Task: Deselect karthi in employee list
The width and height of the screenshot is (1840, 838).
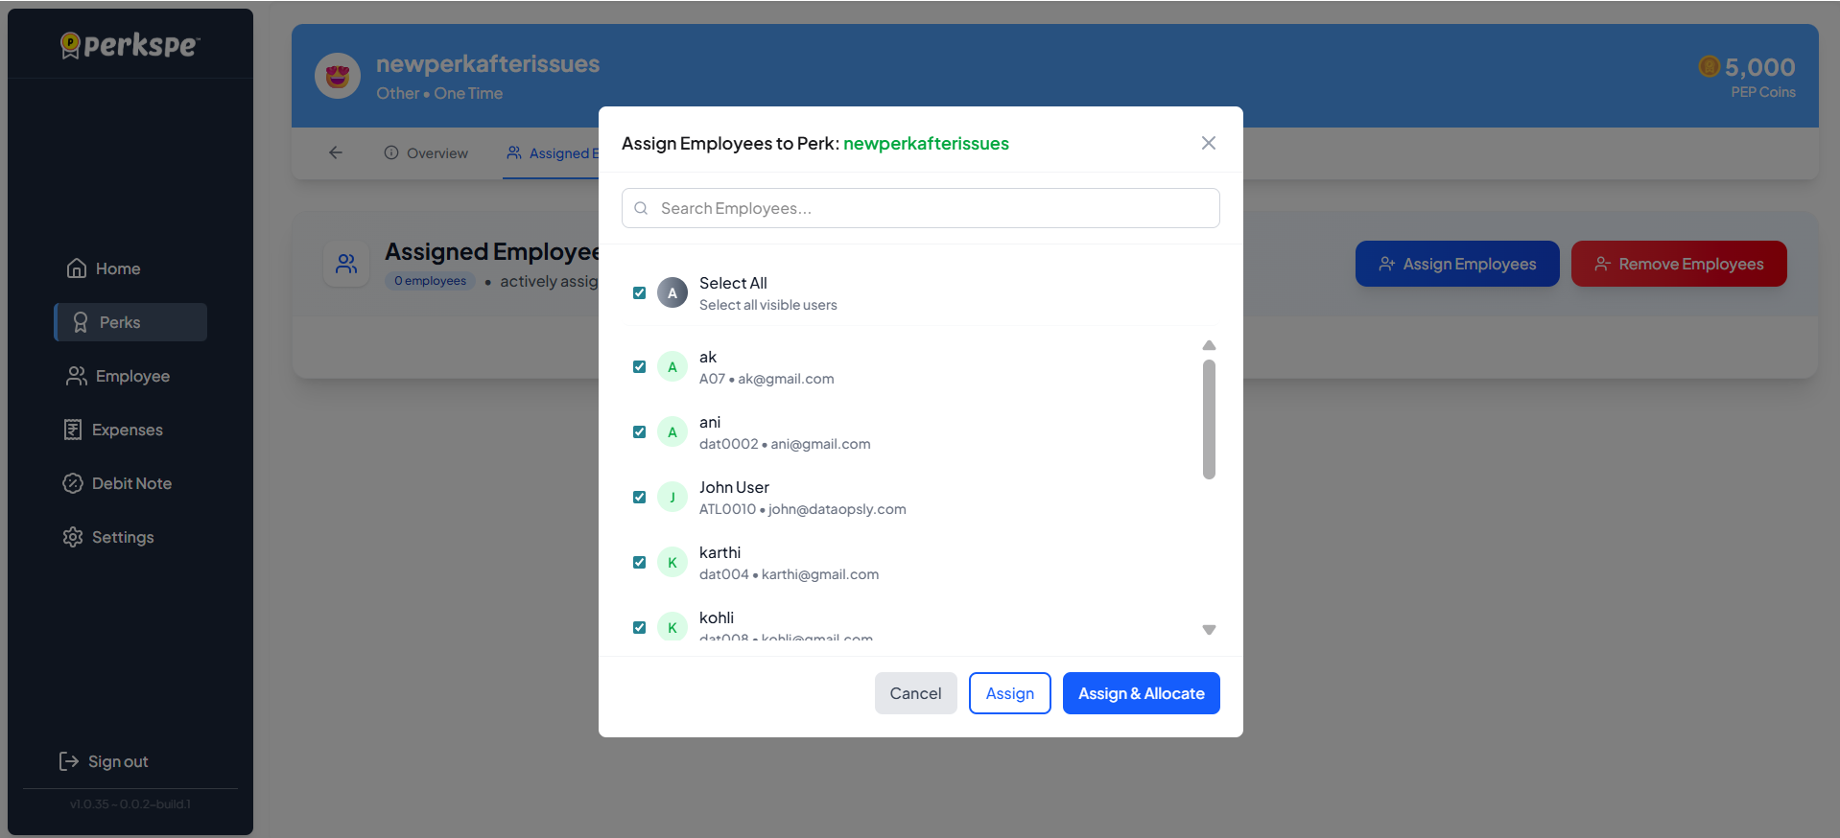Action: click(639, 563)
